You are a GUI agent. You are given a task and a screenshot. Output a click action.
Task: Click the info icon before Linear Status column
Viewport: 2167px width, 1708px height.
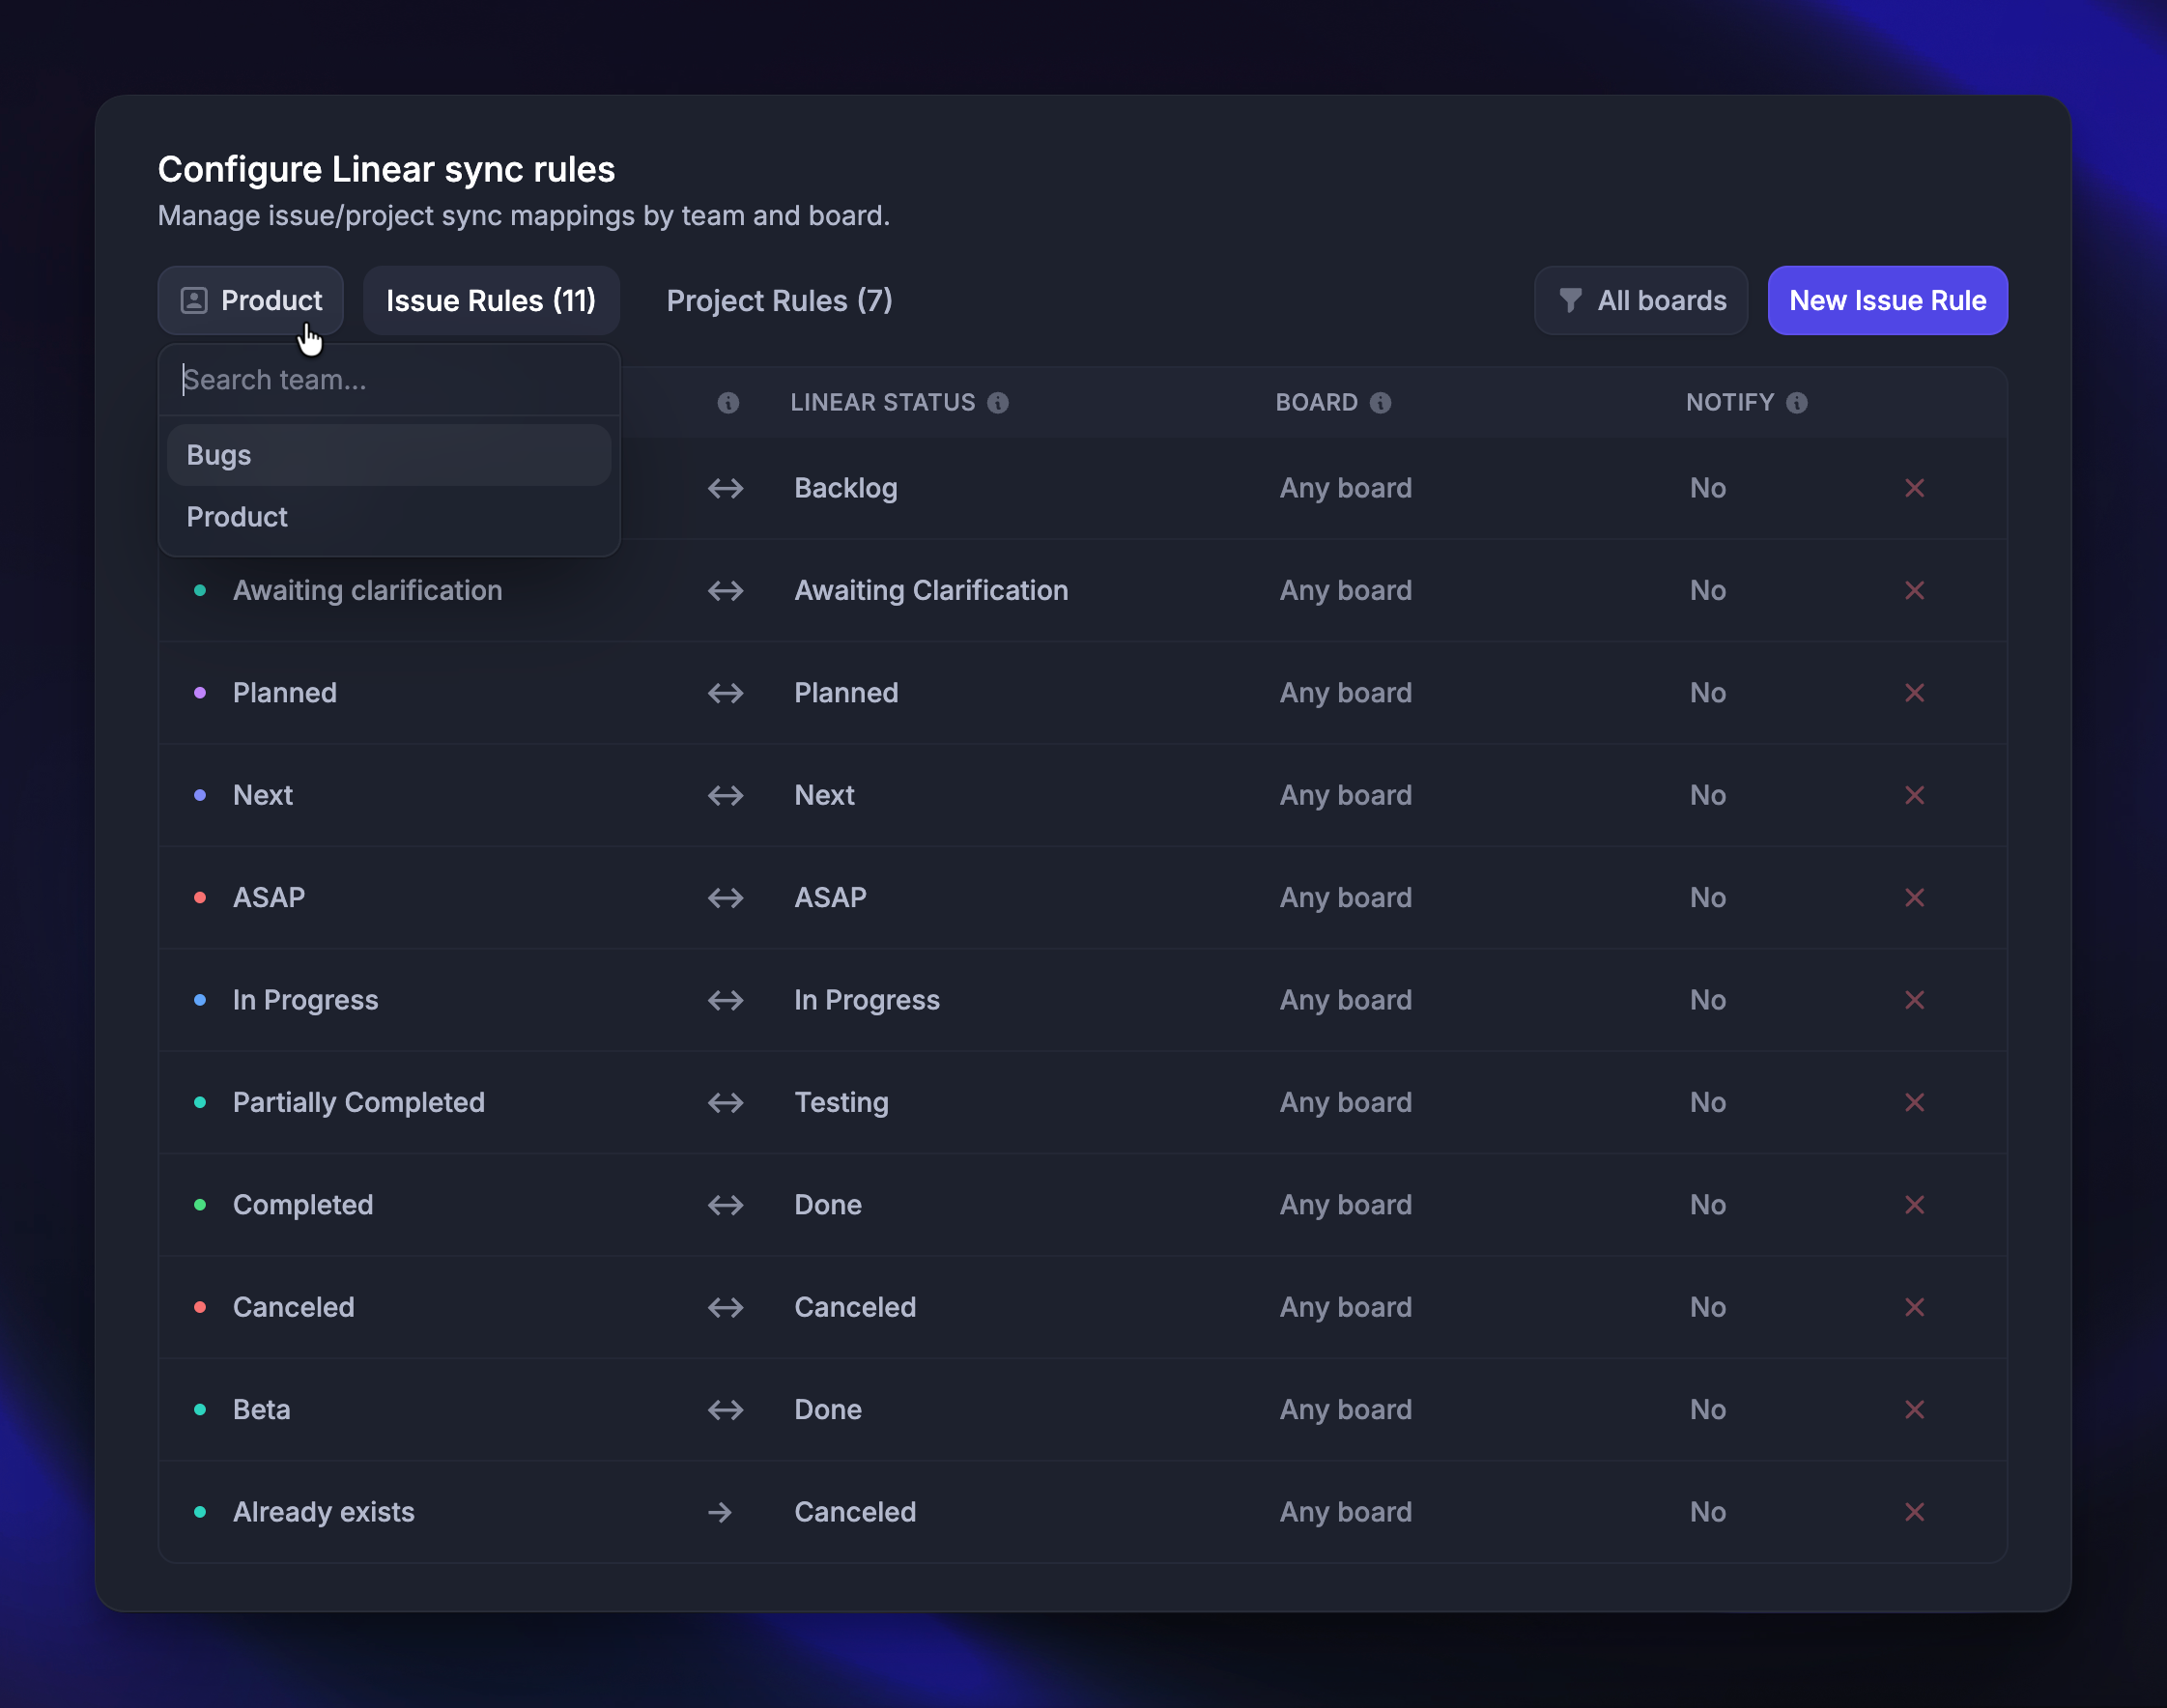click(728, 402)
